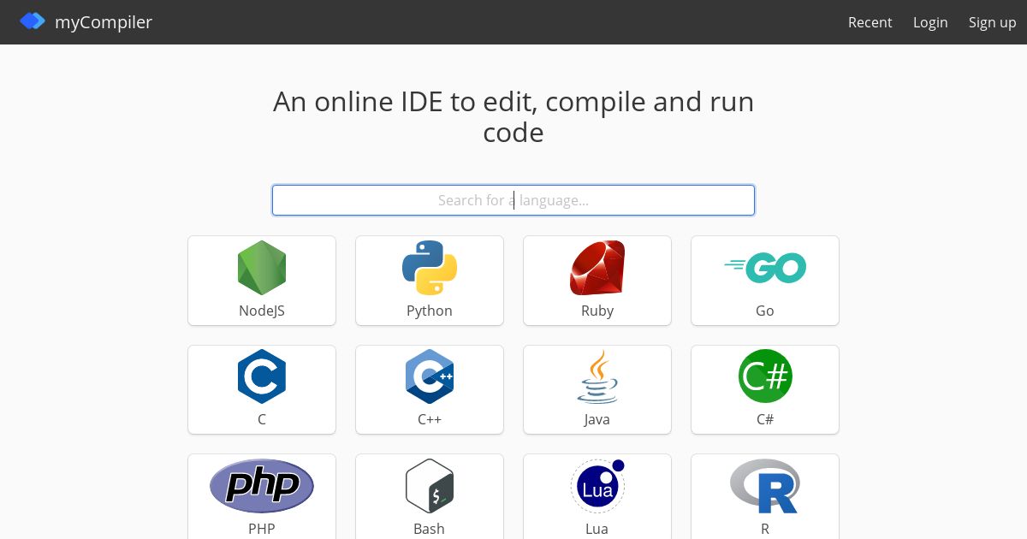
Task: Click the Java label text
Action: pyautogui.click(x=597, y=419)
